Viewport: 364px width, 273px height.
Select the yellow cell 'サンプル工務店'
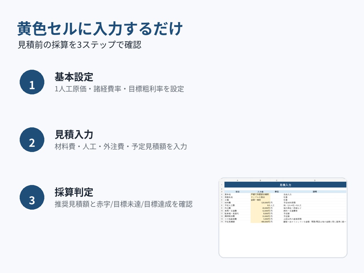coord(260,197)
